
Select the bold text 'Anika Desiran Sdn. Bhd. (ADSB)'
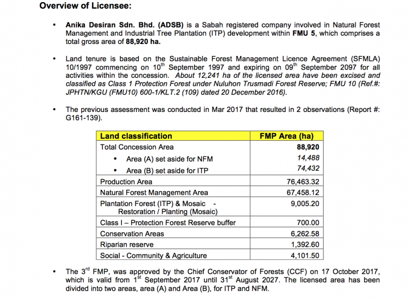point(125,25)
